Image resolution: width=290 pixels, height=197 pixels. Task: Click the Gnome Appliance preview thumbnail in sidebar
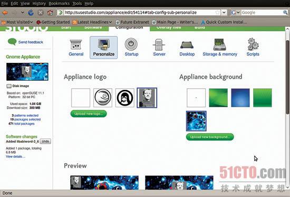pos(27,71)
